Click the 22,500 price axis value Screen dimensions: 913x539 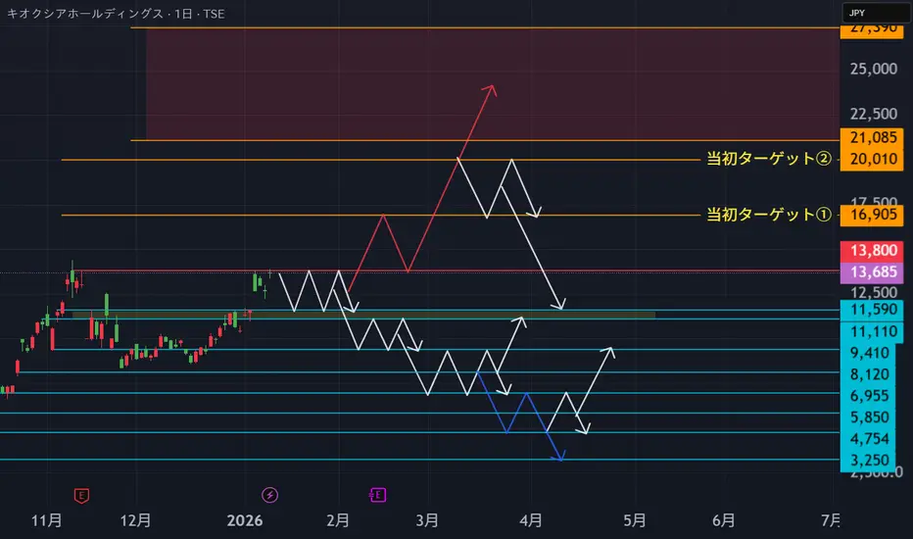[x=874, y=114]
